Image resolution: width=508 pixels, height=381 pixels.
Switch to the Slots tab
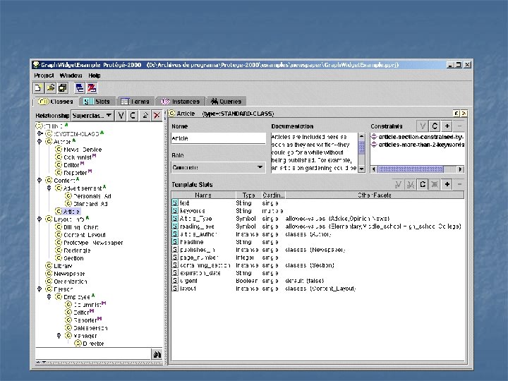tap(97, 102)
